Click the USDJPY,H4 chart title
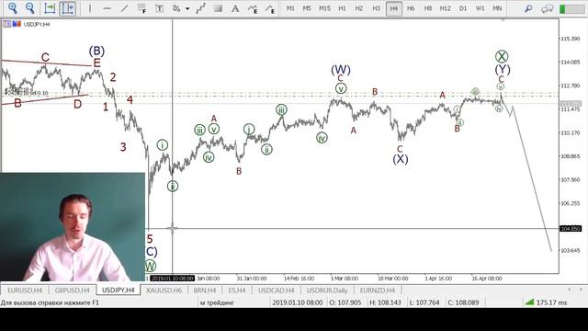The width and height of the screenshot is (588, 331). (37, 25)
